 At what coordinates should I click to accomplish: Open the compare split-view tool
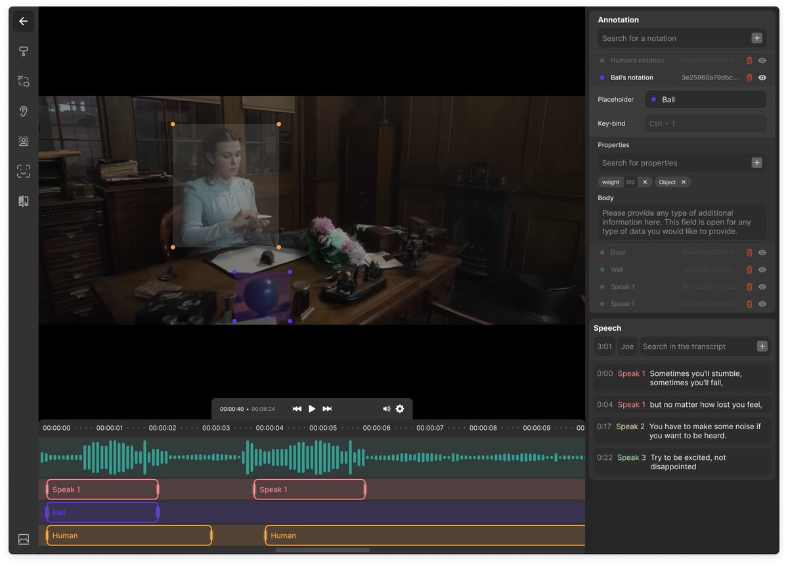pos(24,201)
